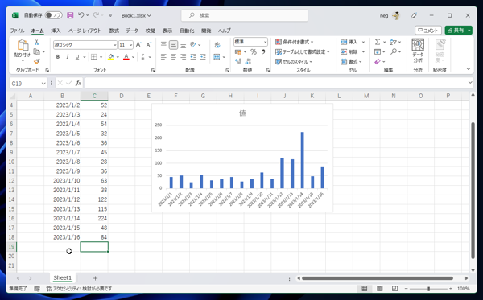Open the number format dropdown
Image resolution: width=483 pixels, height=300 pixels.
(x=265, y=42)
